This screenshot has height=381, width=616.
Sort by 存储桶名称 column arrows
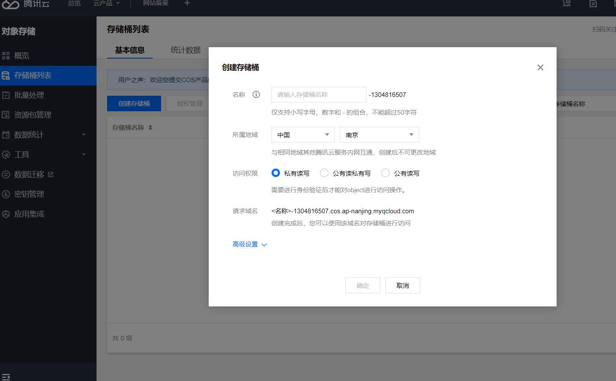(151, 128)
